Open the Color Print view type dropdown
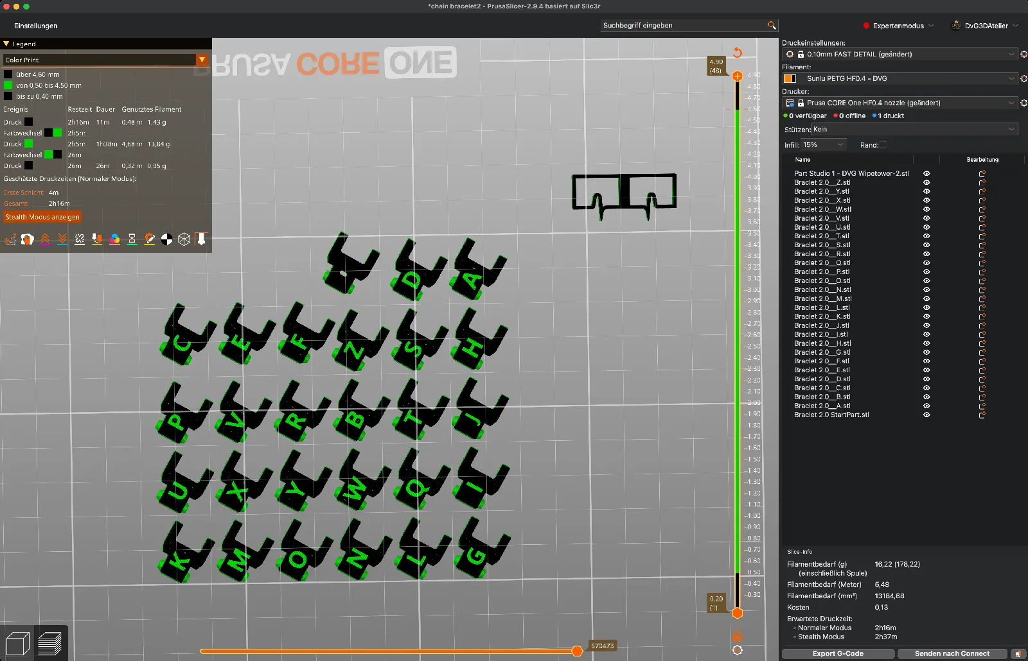The width and height of the screenshot is (1028, 661). 106,60
